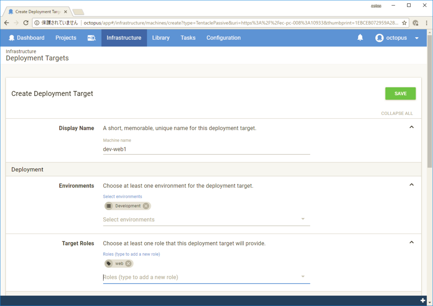The width and height of the screenshot is (433, 306).
Task: Save the deployment target
Action: coord(400,93)
